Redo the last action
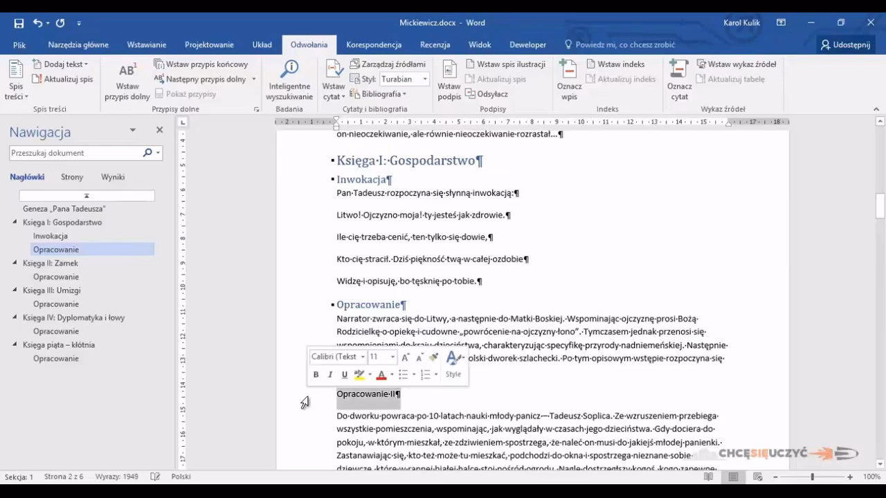Viewport: 886px width, 498px height. pos(60,23)
